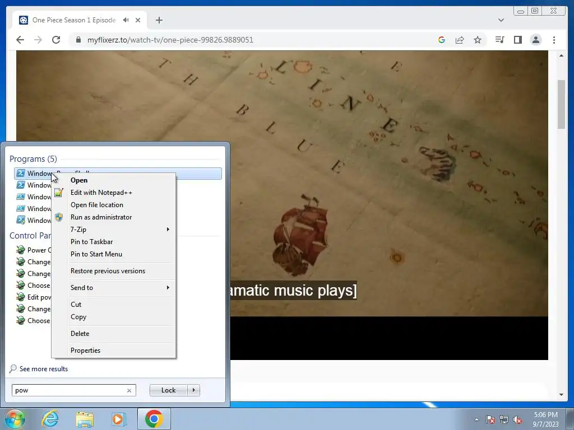Expand the Send to submenu
The width and height of the screenshot is (574, 430).
pos(114,288)
